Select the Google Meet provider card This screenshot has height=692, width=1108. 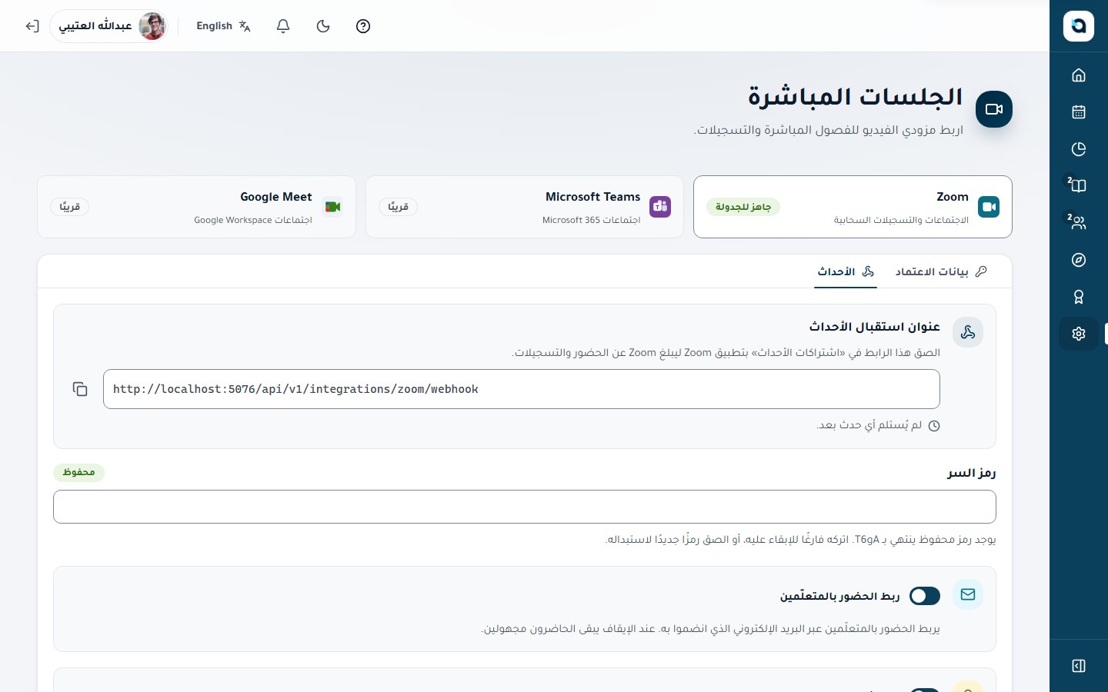tap(196, 207)
